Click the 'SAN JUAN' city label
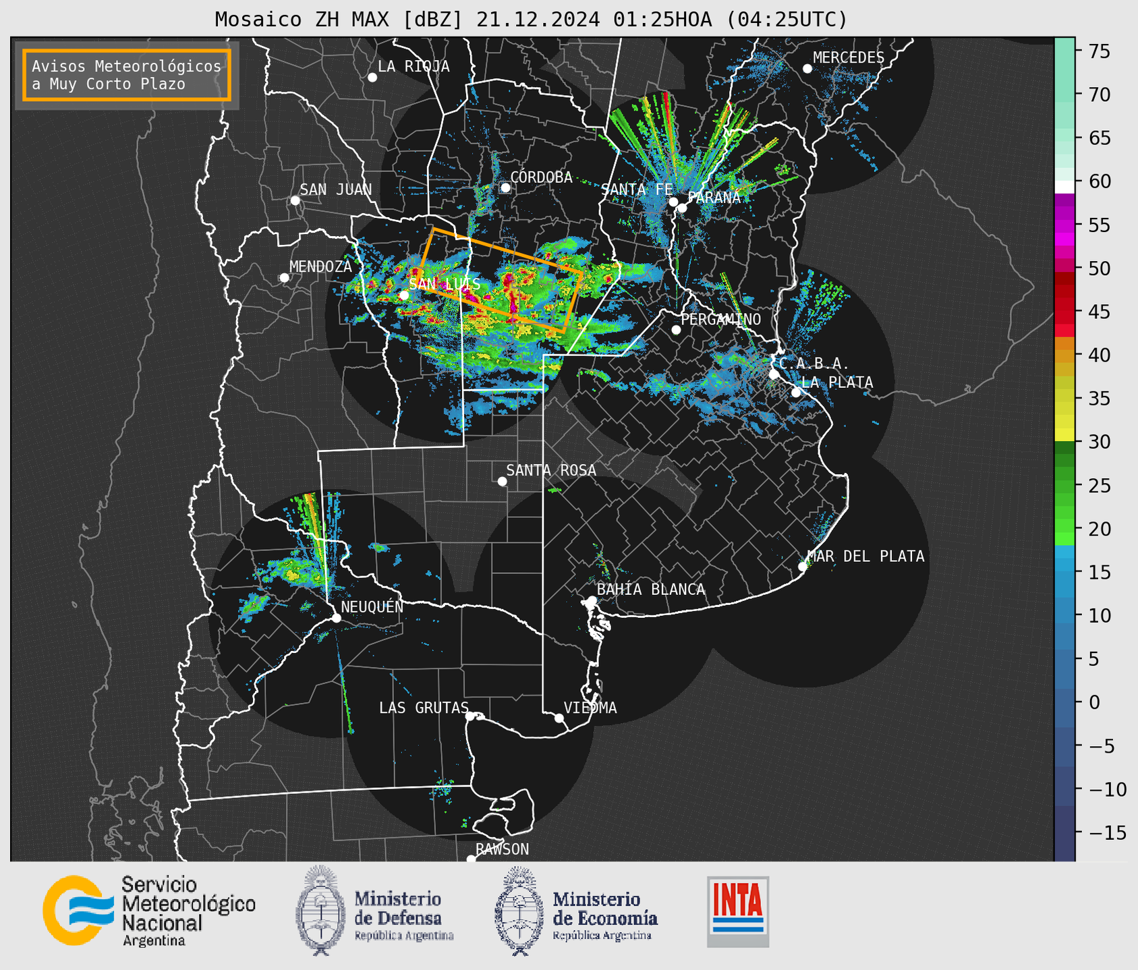This screenshot has width=1138, height=970. pyautogui.click(x=336, y=190)
